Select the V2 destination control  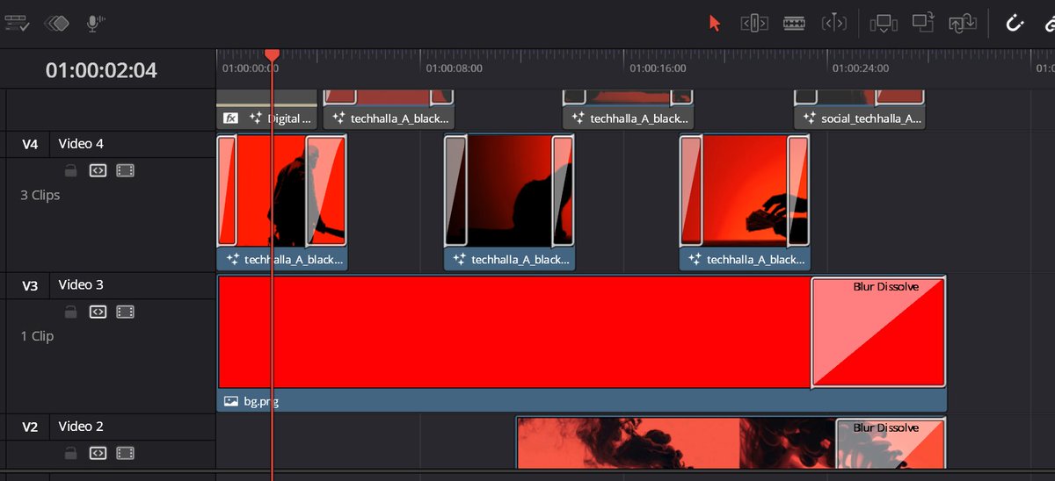click(30, 427)
